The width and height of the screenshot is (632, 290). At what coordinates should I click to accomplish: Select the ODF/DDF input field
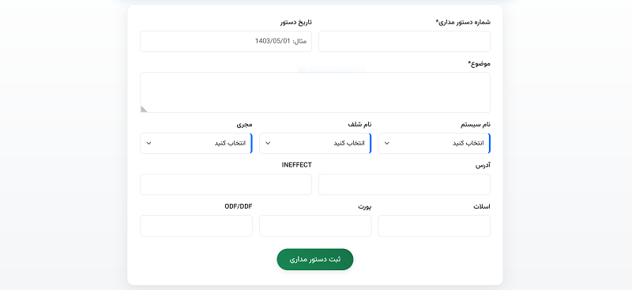(196, 226)
